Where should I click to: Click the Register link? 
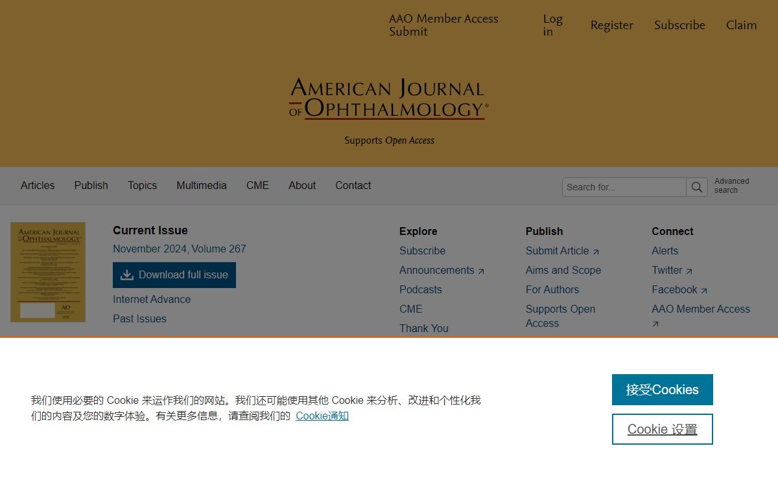click(x=612, y=25)
